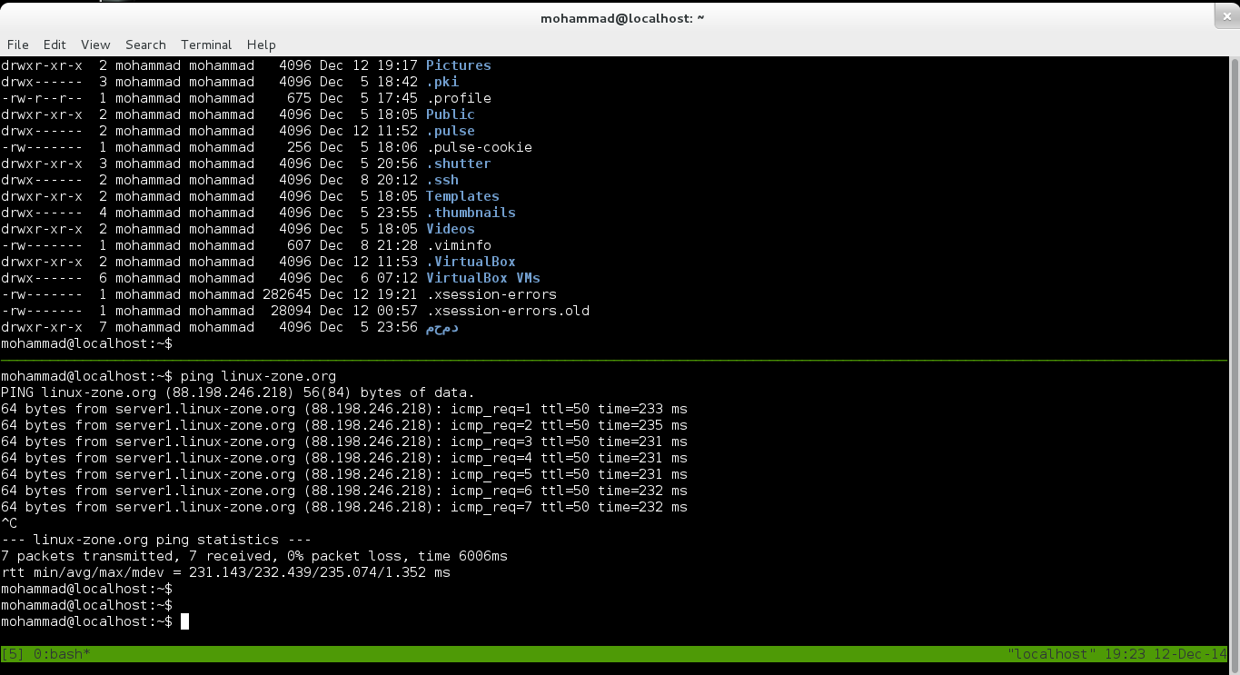This screenshot has height=675, width=1240.
Task: Click the "localhost" hostname in tmux status bar
Action: pyautogui.click(x=1052, y=654)
